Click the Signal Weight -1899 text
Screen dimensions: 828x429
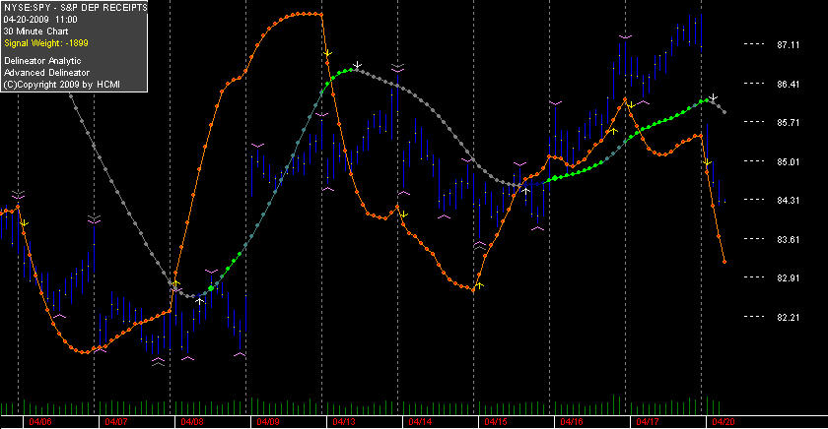click(46, 43)
